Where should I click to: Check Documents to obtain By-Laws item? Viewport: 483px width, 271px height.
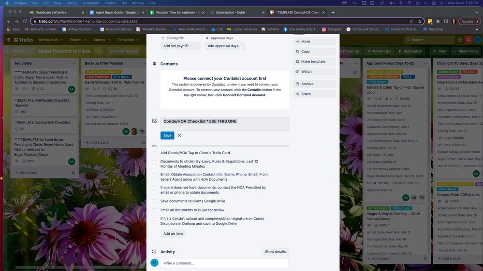pos(154,162)
